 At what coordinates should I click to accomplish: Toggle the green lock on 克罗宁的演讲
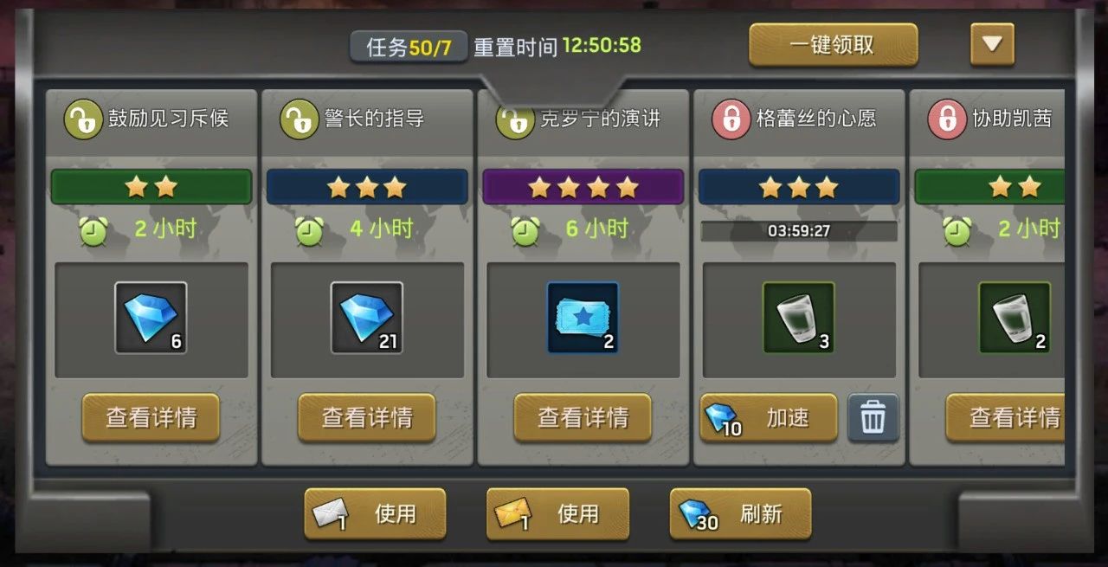pos(514,119)
